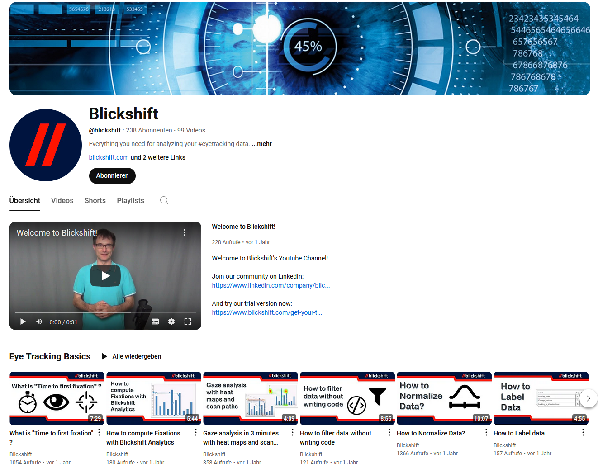Open options for 'How to compute Fixations' video

196,433
